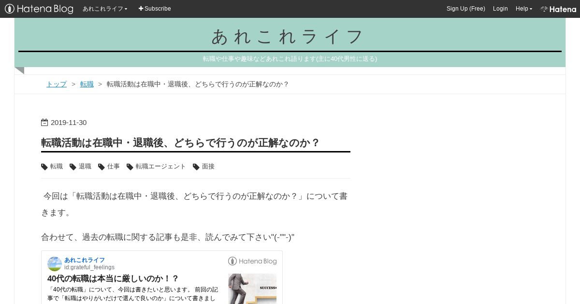
Task: Select the 転職 tag under the title
Action: point(57,166)
